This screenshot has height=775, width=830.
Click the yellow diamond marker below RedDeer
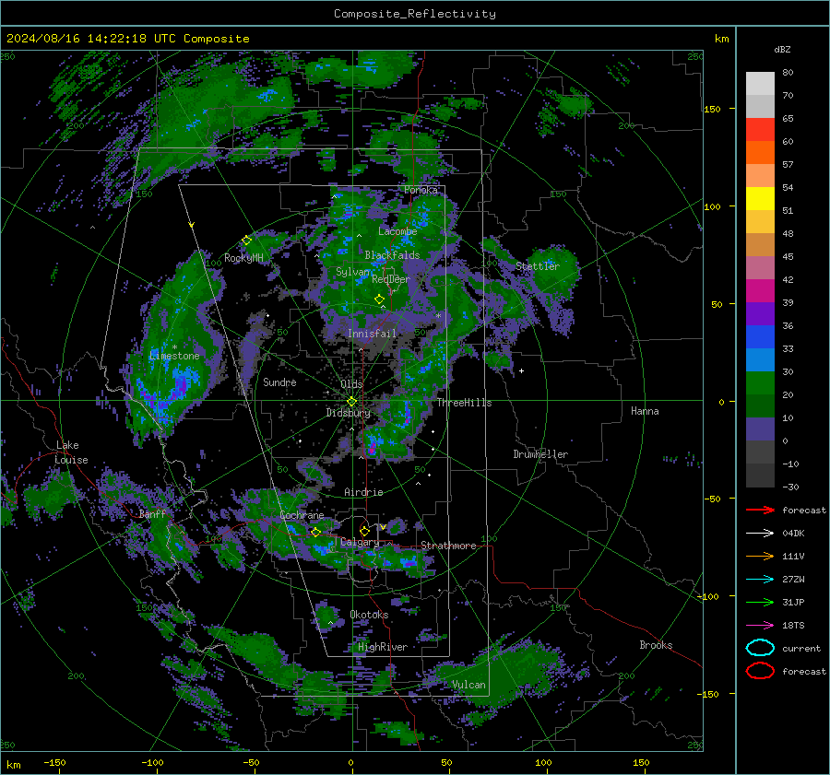(379, 299)
